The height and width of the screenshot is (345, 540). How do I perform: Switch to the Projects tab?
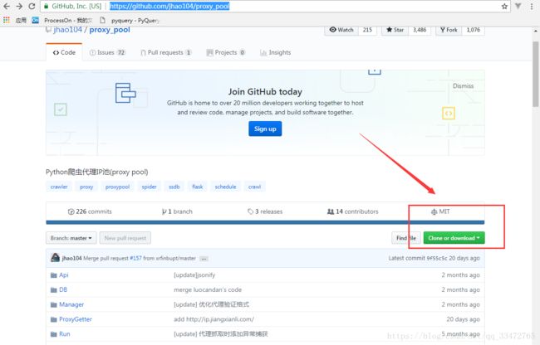point(226,52)
